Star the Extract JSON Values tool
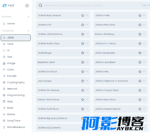Image resolution: width=150 pixels, height=133 pixels. [83, 100]
